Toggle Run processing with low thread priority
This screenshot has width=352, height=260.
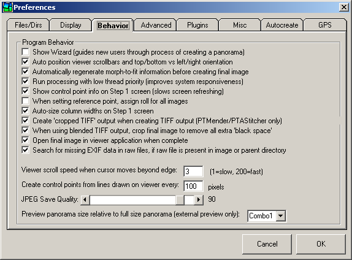[25, 82]
